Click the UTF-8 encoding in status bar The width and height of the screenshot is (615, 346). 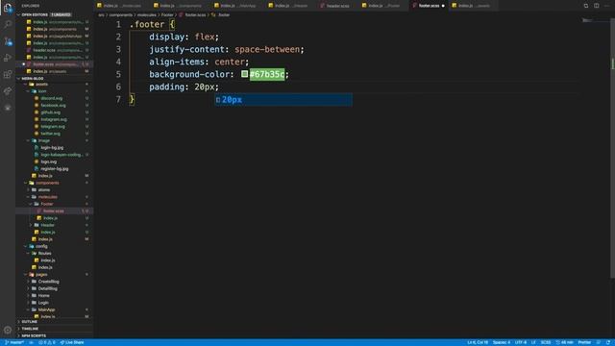click(x=521, y=342)
